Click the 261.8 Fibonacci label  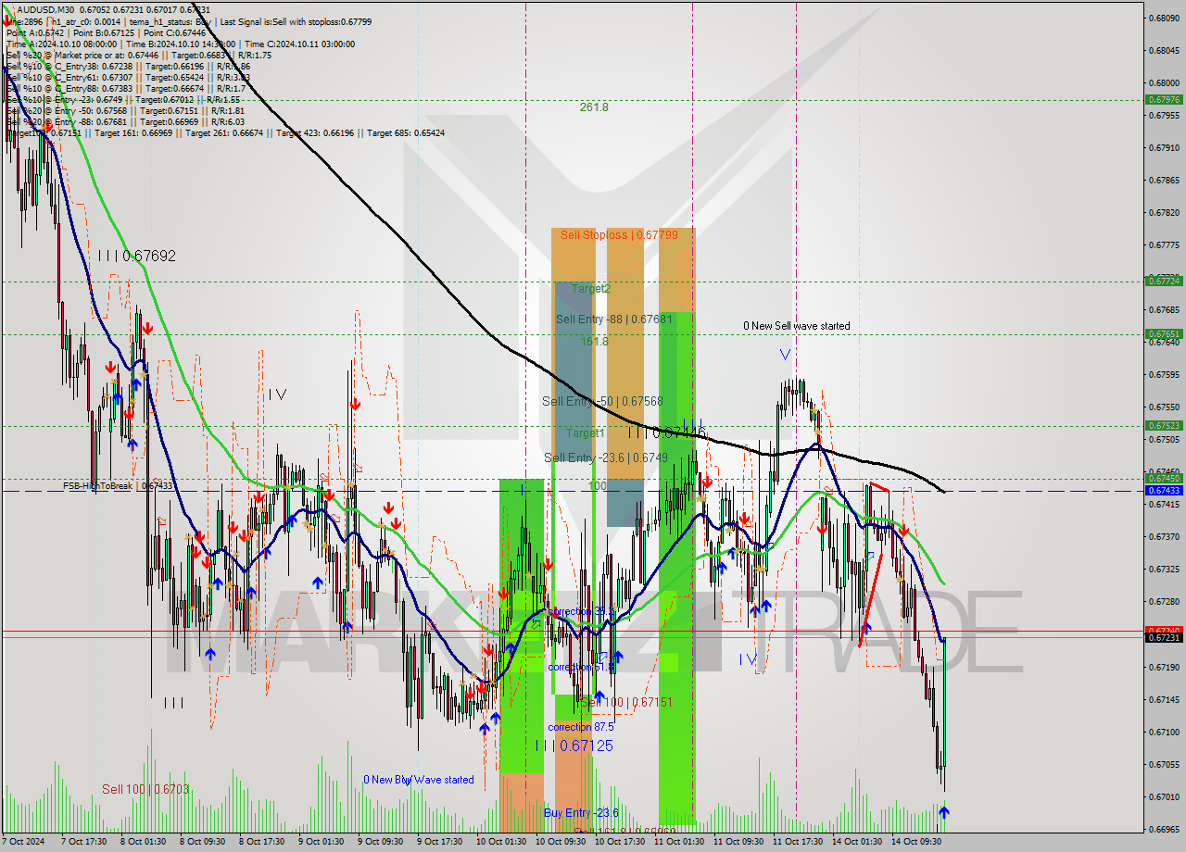pos(594,107)
